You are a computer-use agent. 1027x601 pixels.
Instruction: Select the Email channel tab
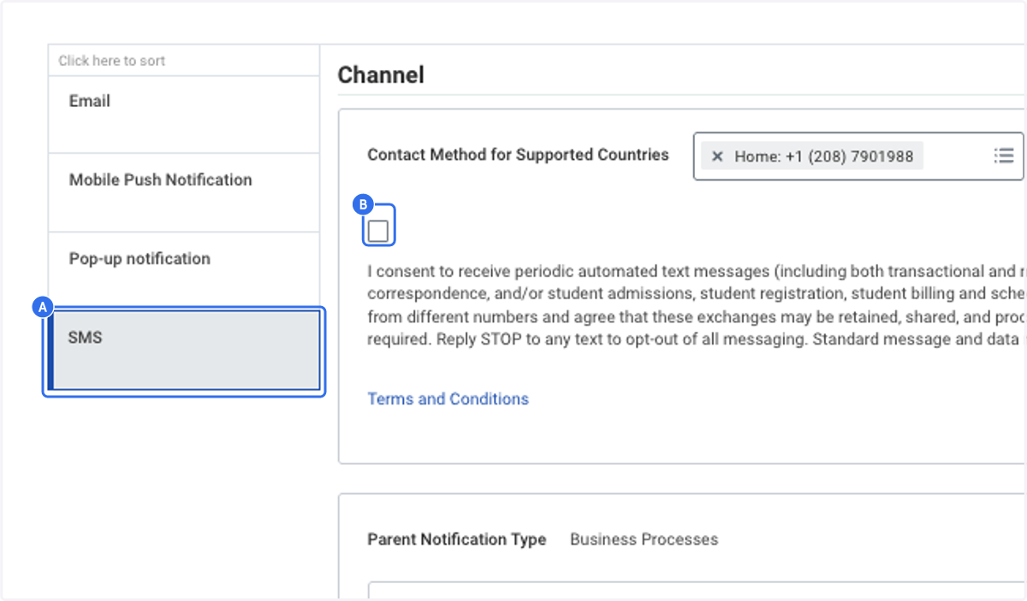pos(184,115)
